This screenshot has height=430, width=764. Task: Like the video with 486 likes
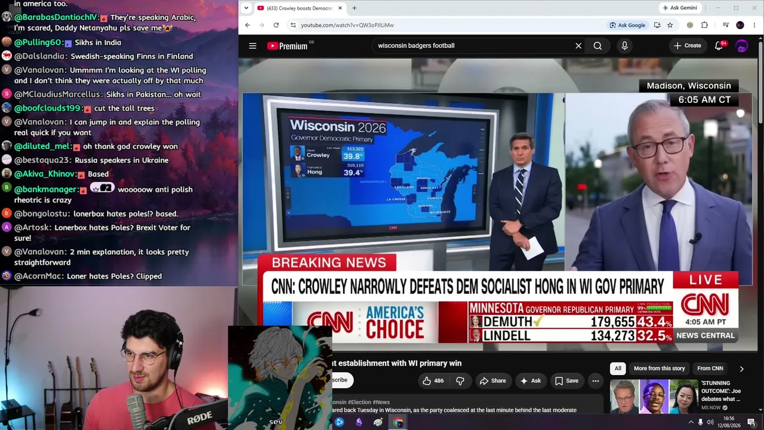click(433, 380)
